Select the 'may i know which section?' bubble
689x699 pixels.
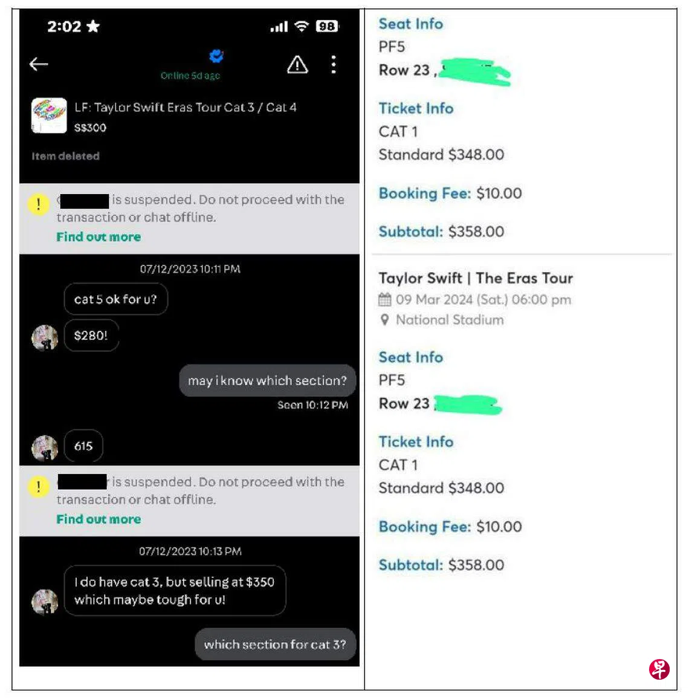pos(267,381)
